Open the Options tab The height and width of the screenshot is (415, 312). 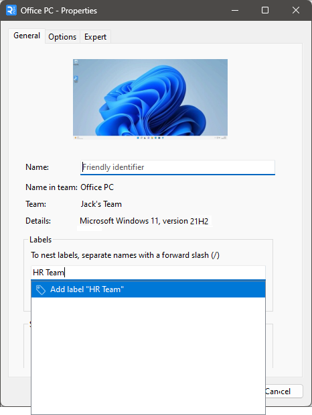pos(62,37)
